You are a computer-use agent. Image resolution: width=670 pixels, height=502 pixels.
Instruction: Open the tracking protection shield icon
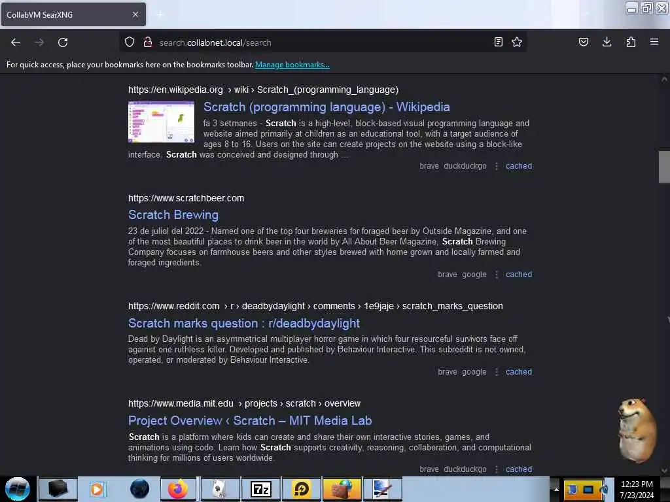(130, 42)
